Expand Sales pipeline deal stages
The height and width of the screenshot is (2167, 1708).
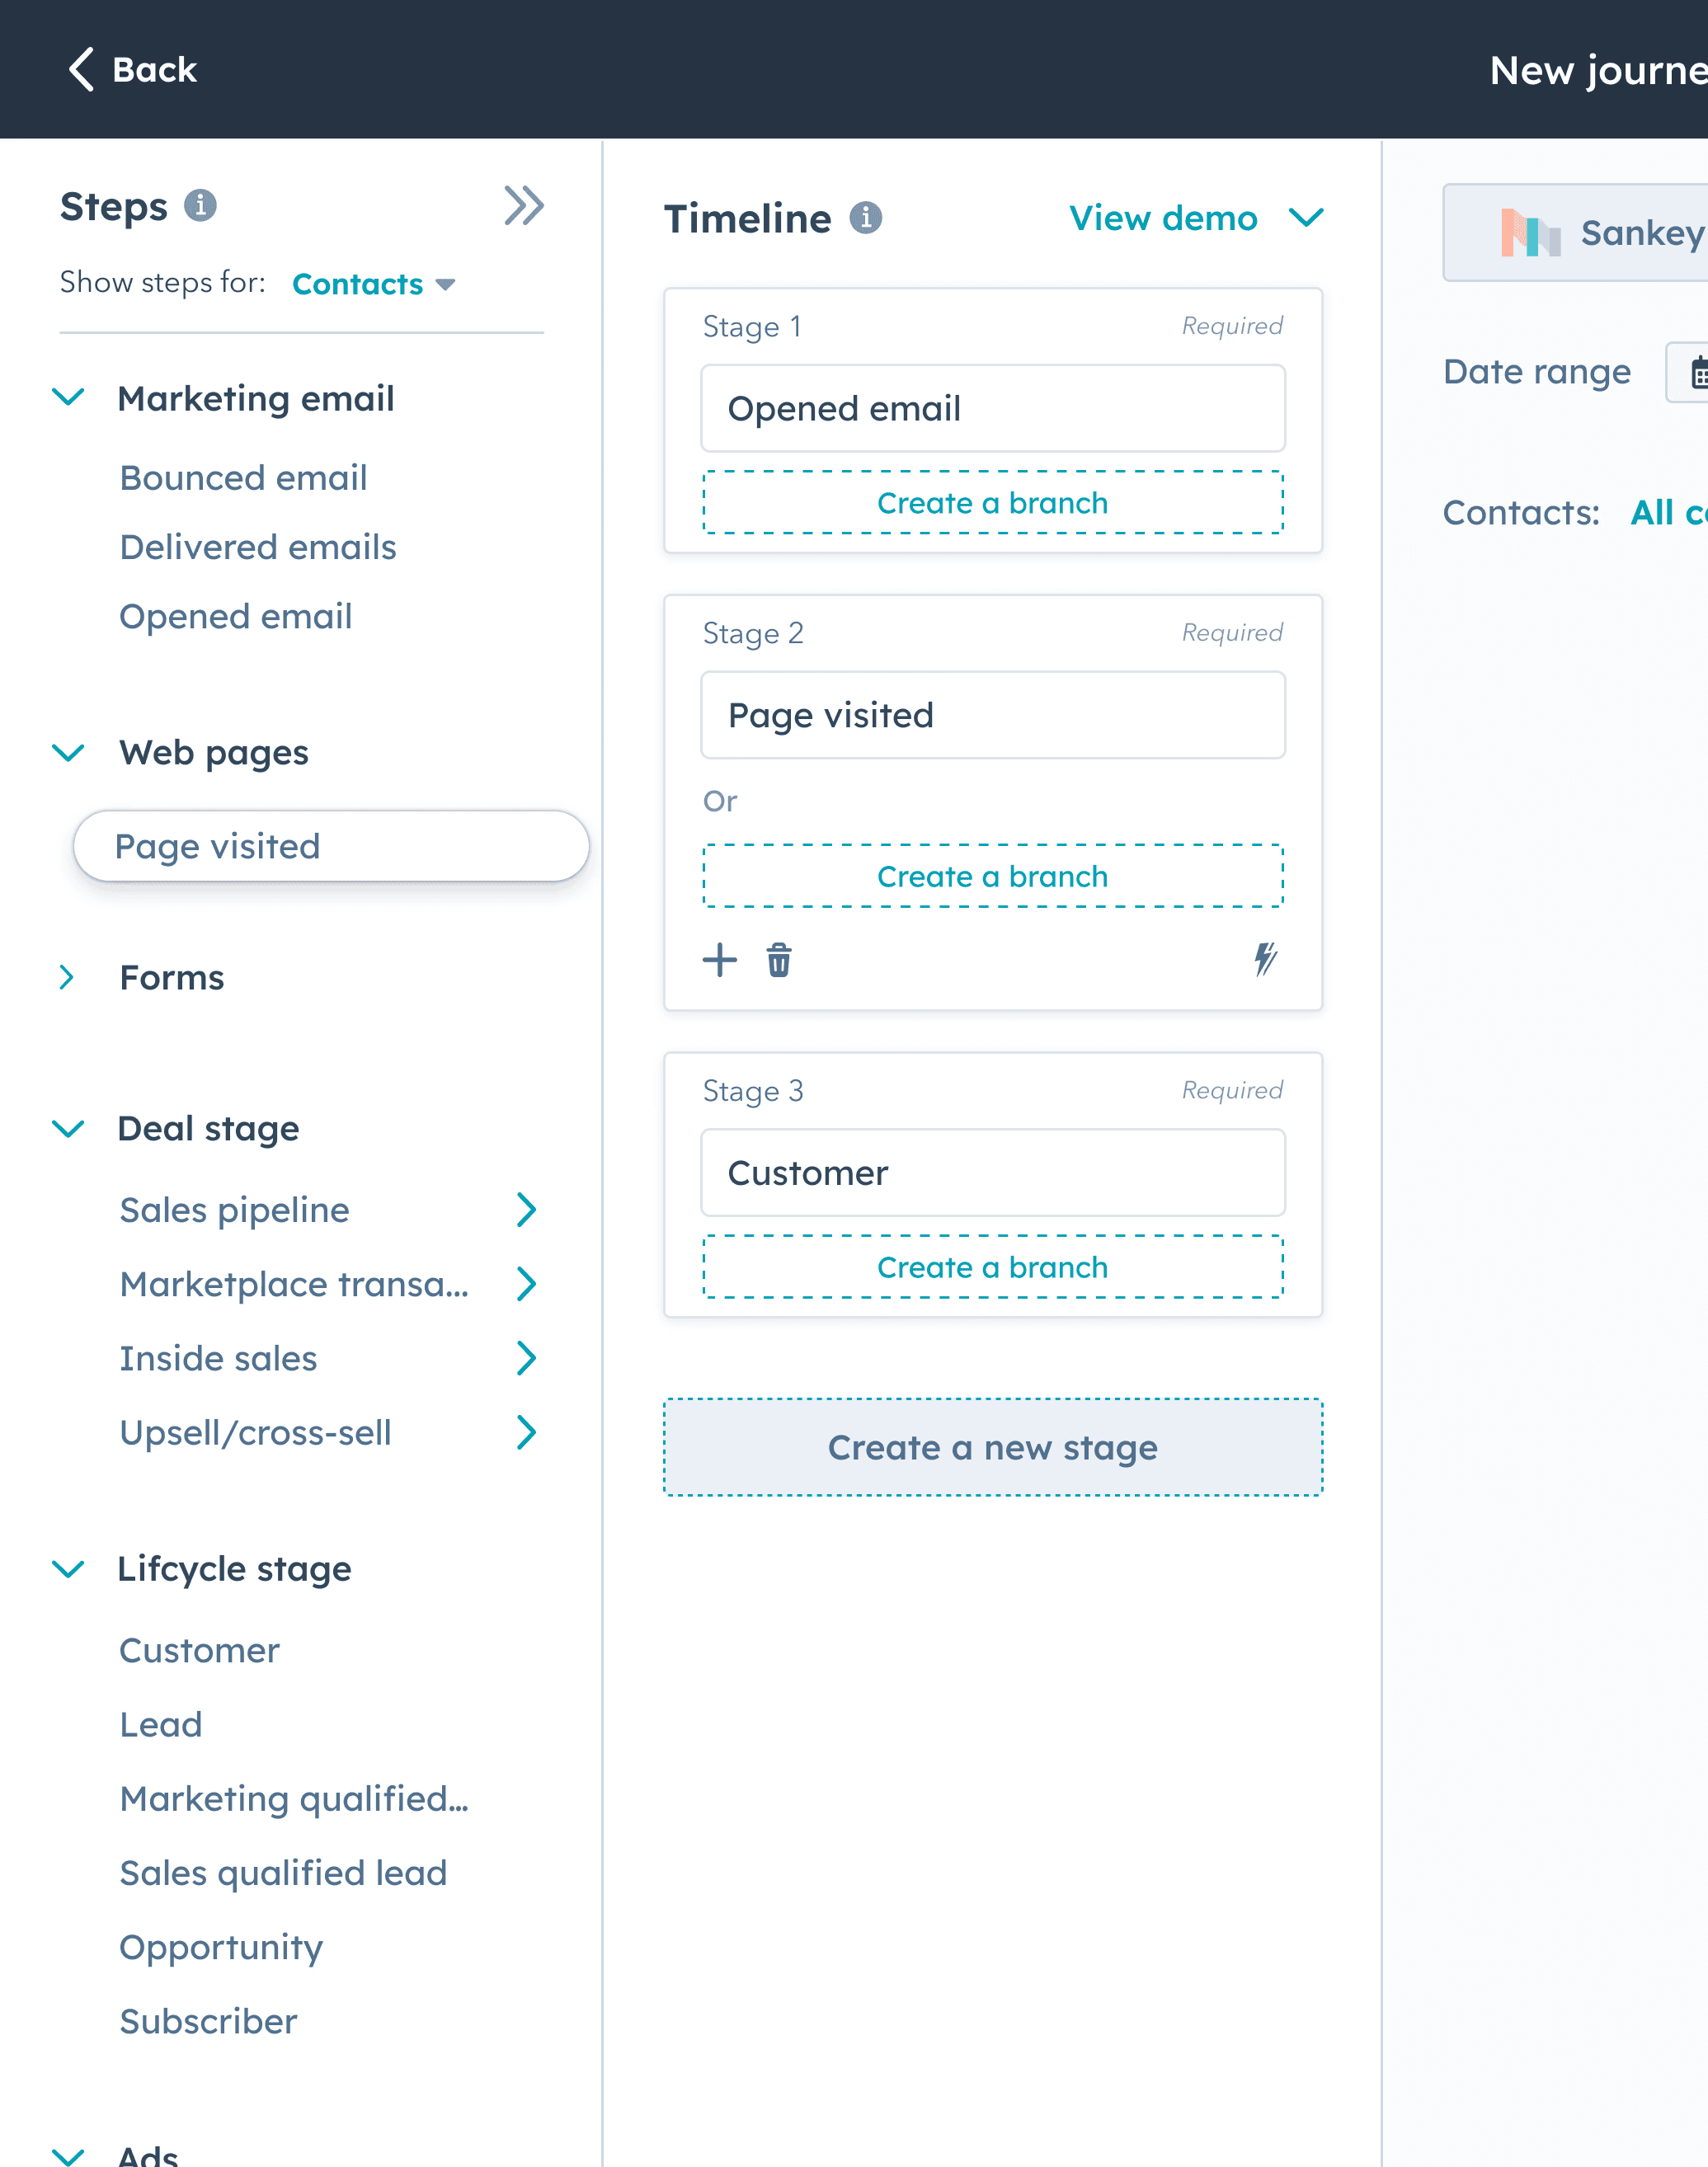pos(526,1210)
